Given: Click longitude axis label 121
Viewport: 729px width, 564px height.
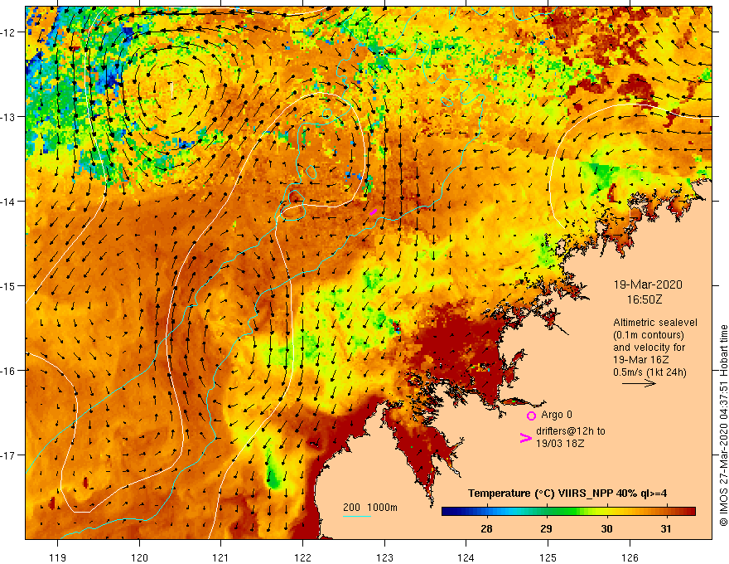Looking at the screenshot, I should (221, 557).
